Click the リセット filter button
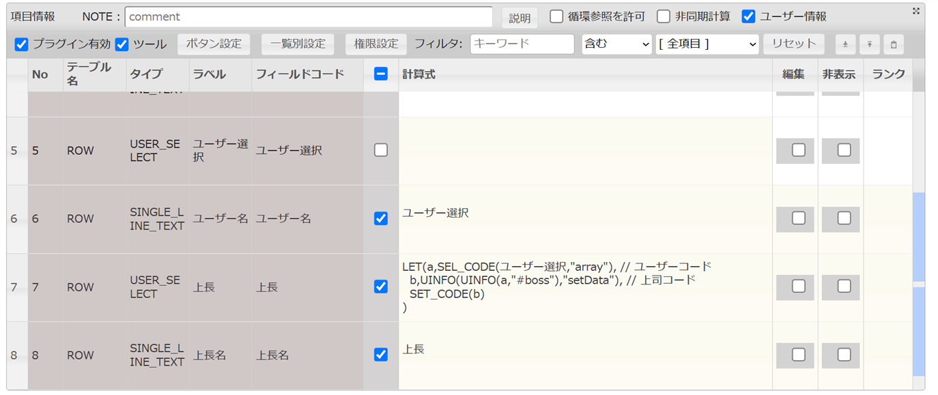Viewport: 938px width, 395px height. [x=793, y=44]
